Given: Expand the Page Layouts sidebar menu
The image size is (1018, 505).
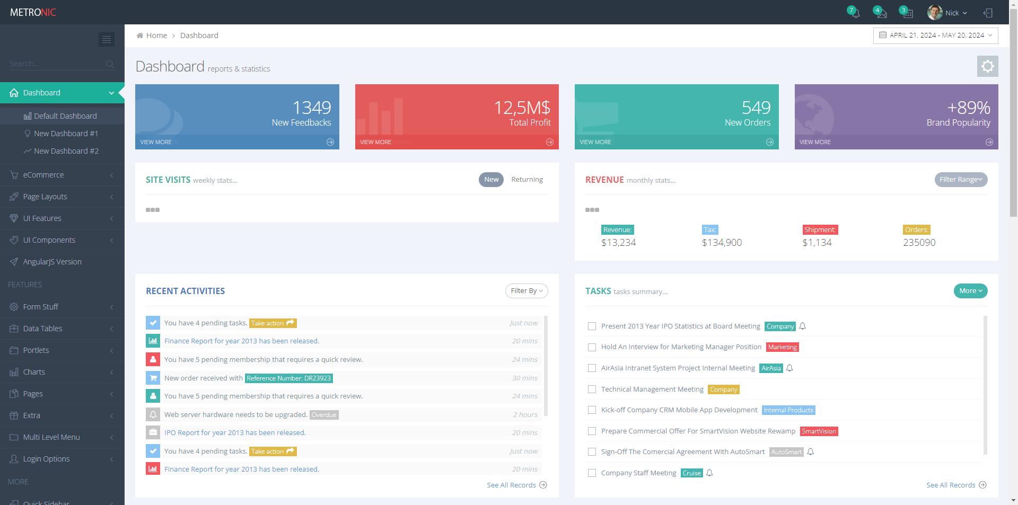Looking at the screenshot, I should pyautogui.click(x=62, y=197).
